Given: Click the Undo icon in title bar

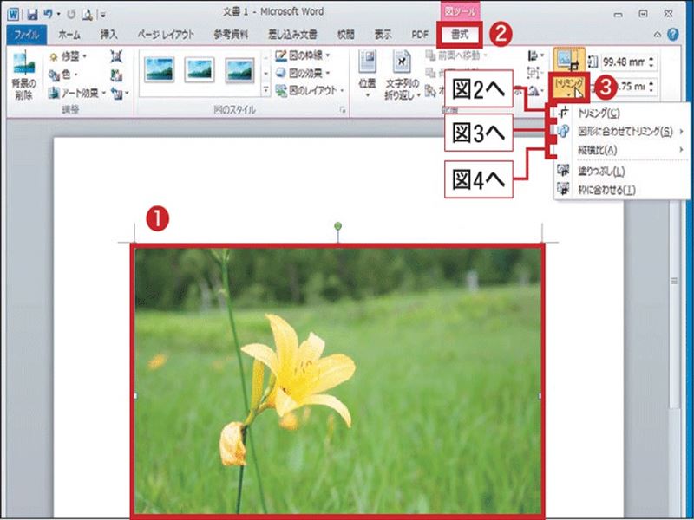Looking at the screenshot, I should click(x=45, y=13).
